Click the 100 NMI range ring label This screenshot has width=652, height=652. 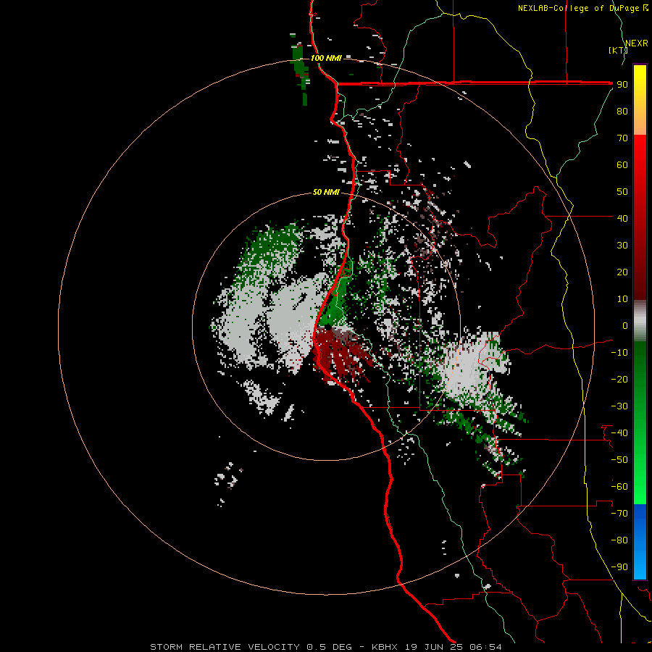pos(326,58)
